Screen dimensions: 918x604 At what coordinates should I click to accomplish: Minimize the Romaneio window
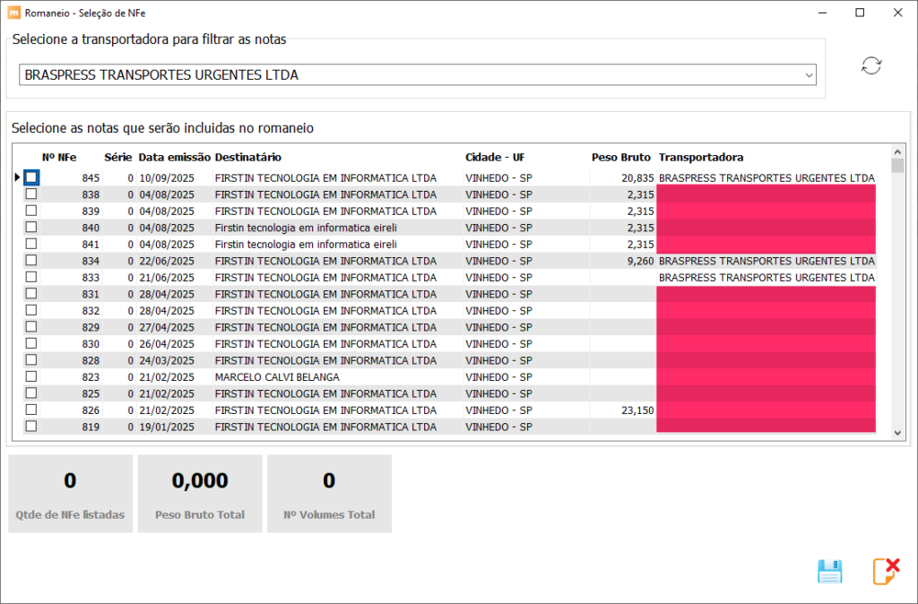point(818,13)
